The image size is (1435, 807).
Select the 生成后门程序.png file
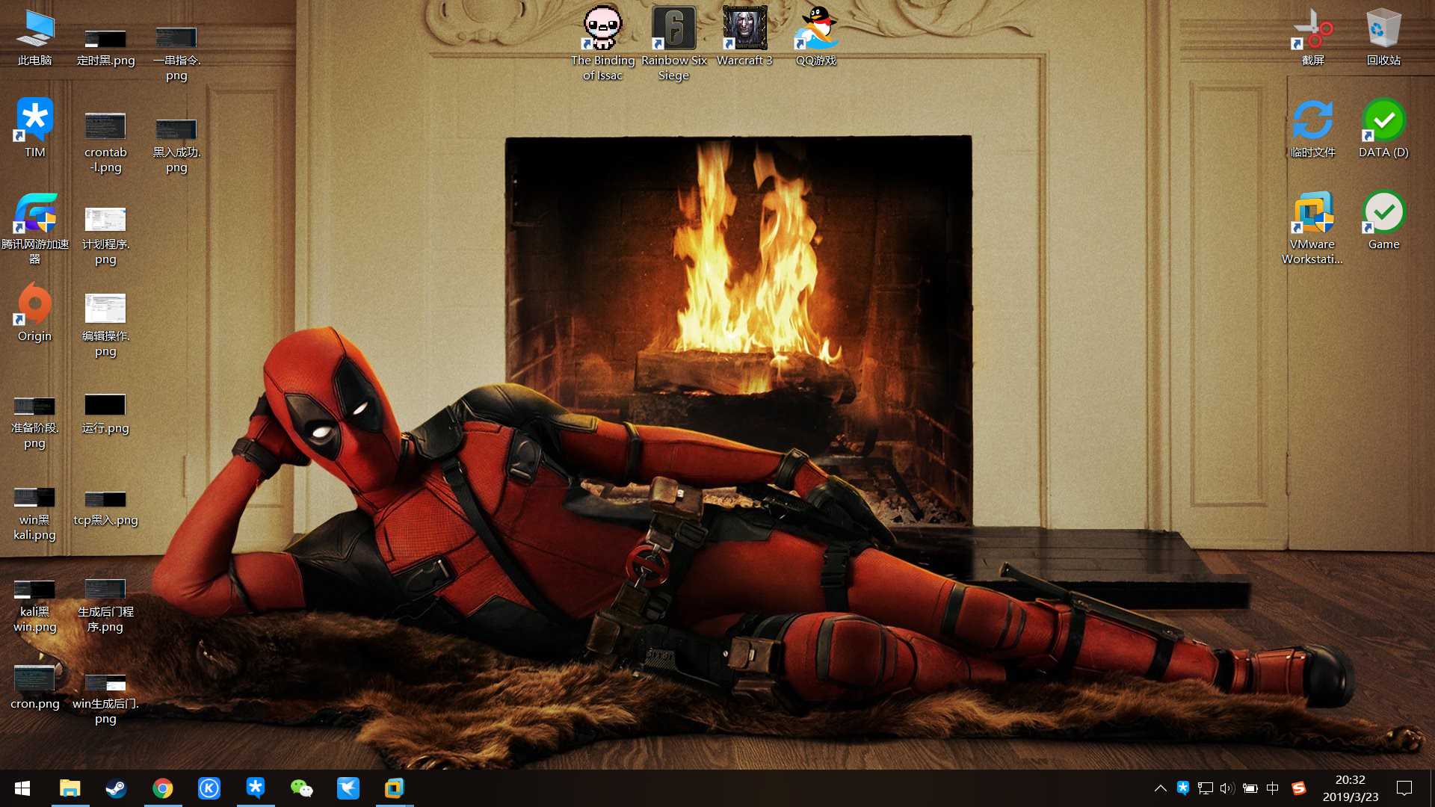[x=105, y=605]
